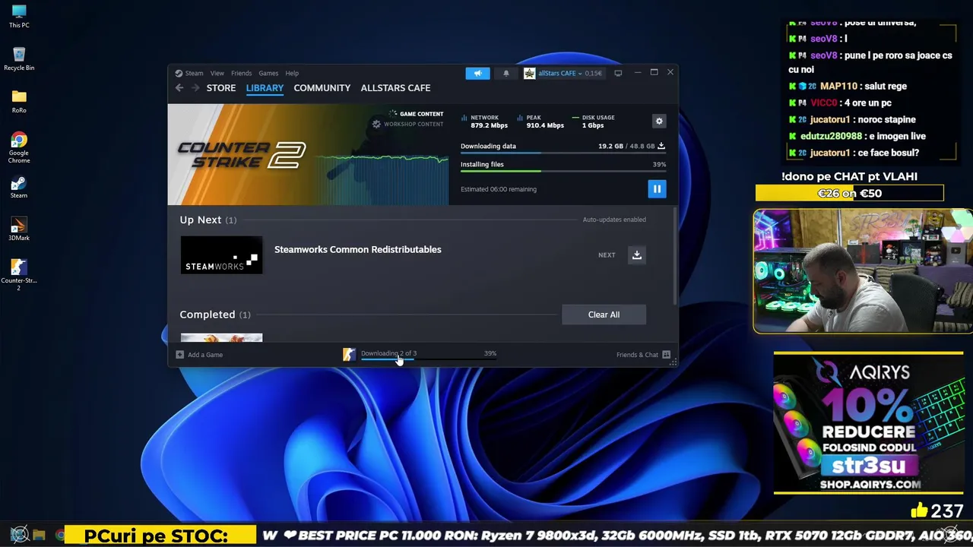The height and width of the screenshot is (547, 973).
Task: Open download settings gear icon
Action: click(x=659, y=121)
